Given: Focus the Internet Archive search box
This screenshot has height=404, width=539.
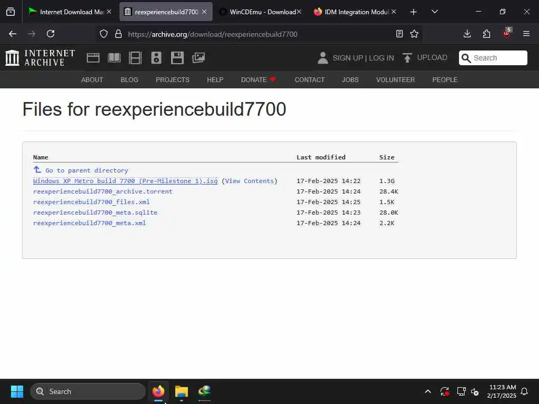Looking at the screenshot, I should click(493, 58).
